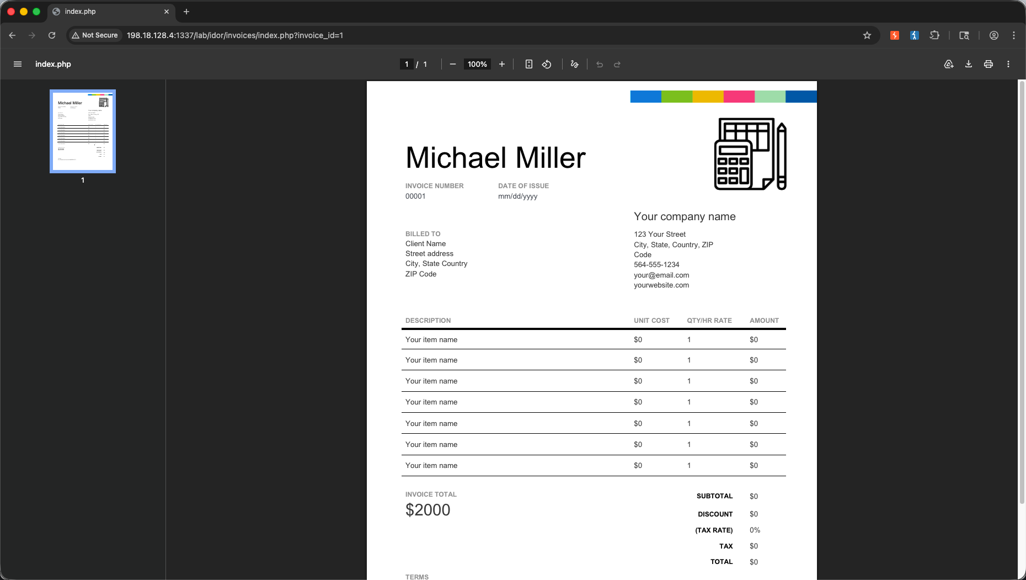The height and width of the screenshot is (580, 1026).
Task: Click the browser forward arrow
Action: pyautogui.click(x=32, y=35)
